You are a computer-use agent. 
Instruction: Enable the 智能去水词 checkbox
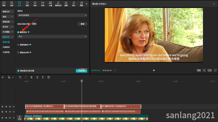[x=18, y=53]
